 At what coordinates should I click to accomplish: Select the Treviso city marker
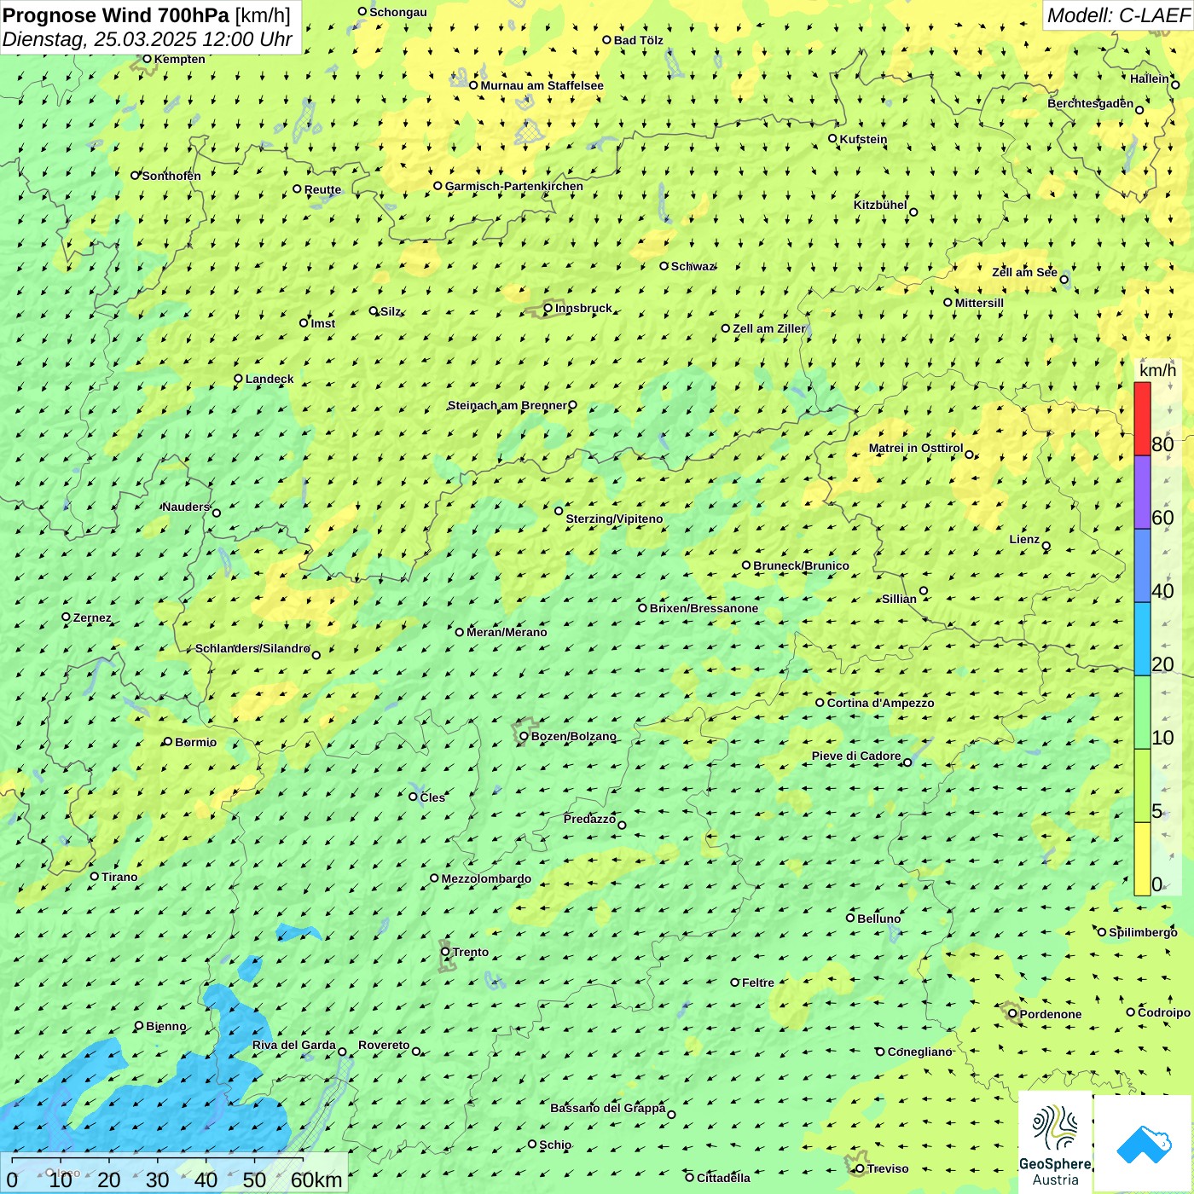pyautogui.click(x=860, y=1168)
